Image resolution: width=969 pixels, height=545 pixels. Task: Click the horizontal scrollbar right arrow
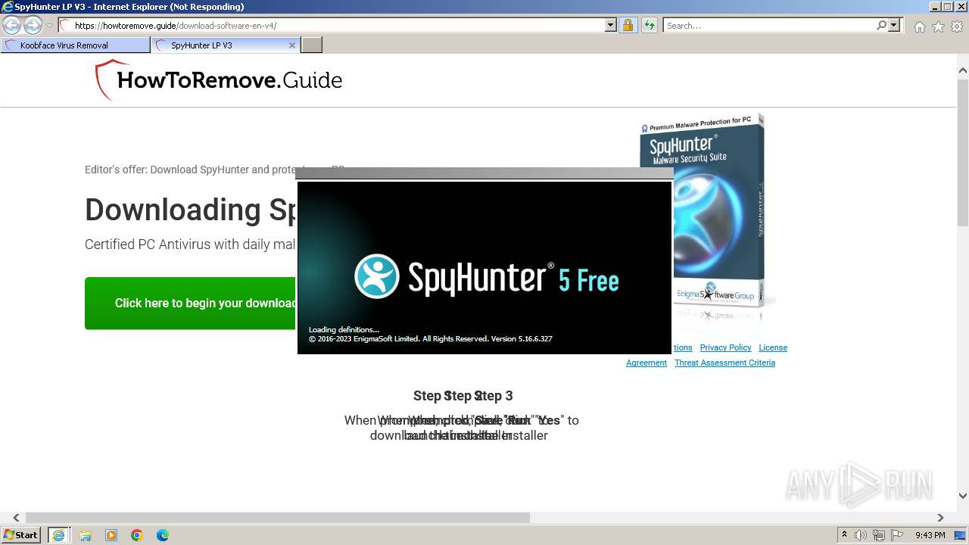940,518
